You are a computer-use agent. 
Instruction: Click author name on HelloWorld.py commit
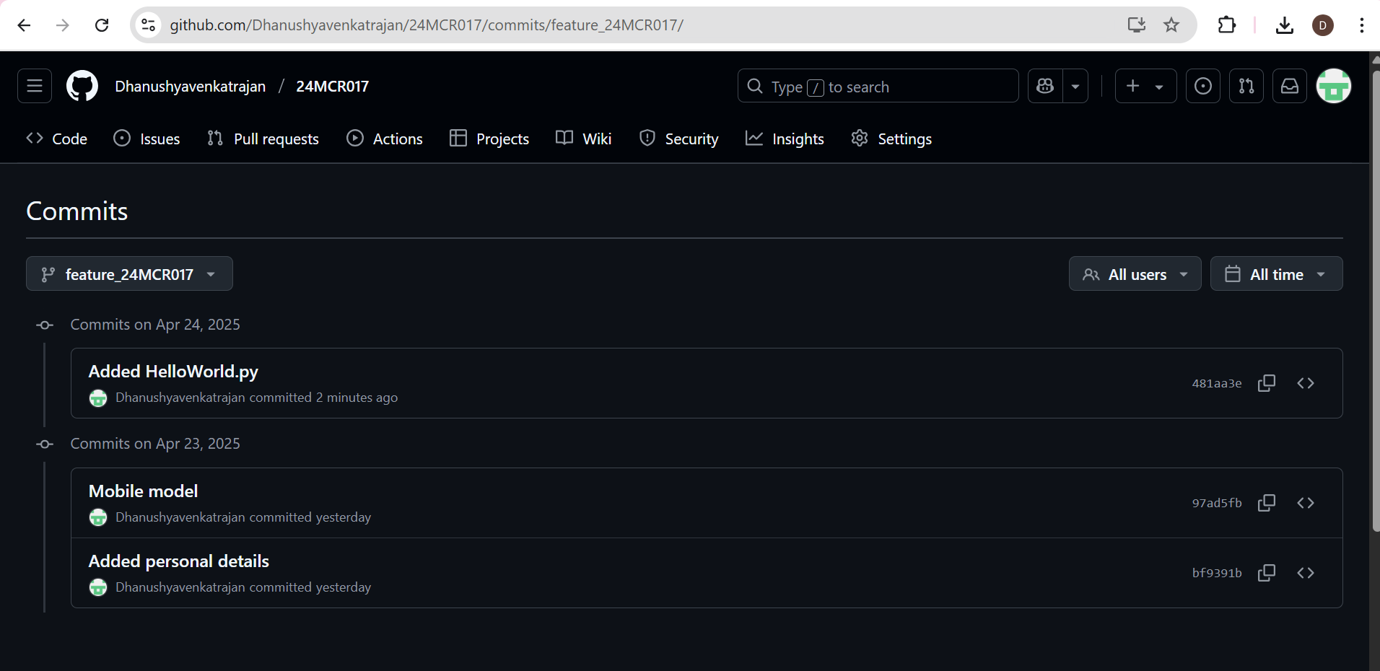(180, 398)
